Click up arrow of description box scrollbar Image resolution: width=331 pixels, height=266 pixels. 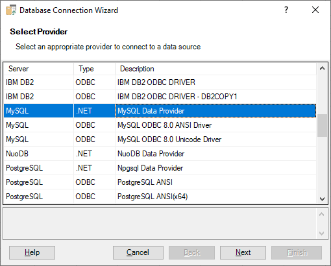pos(322,214)
